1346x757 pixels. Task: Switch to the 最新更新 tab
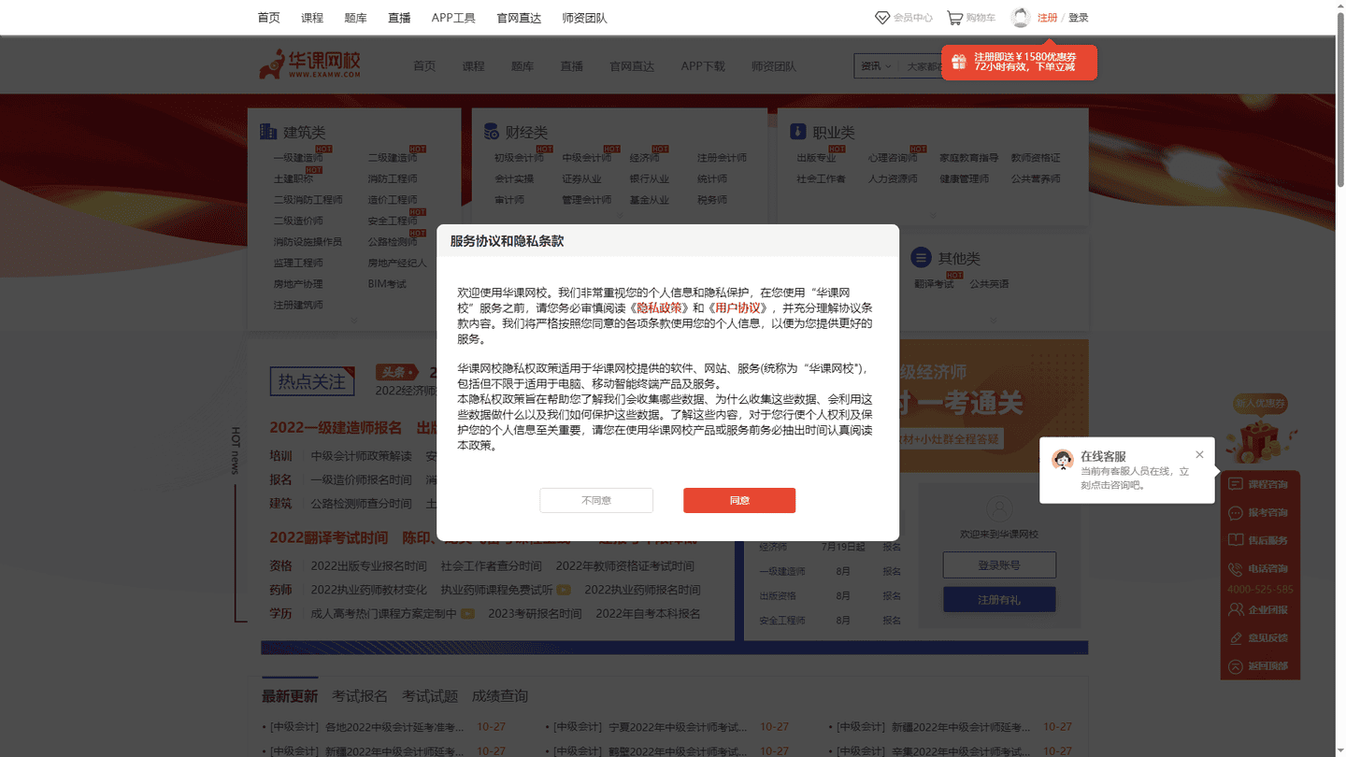(x=290, y=696)
